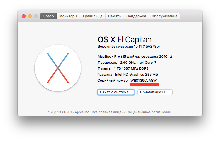The width and height of the screenshot is (220, 141).
Task: Open the Лицензионное соглашение link
Action: 149,112
